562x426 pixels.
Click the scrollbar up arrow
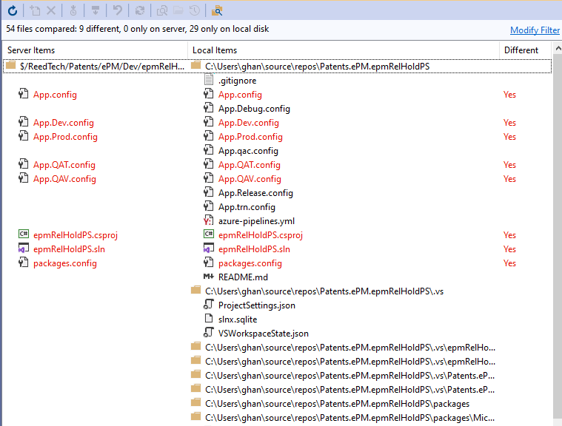pyautogui.click(x=558, y=48)
